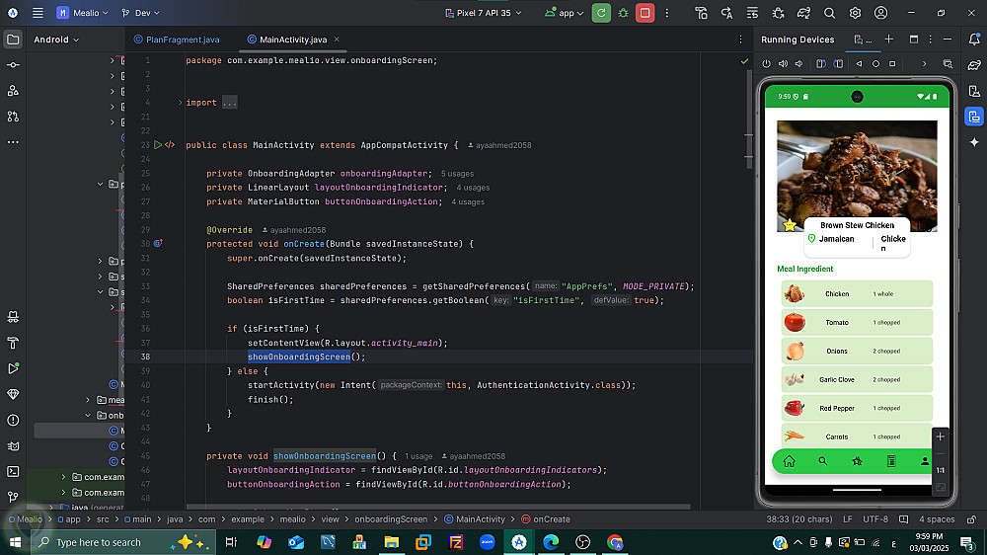Click the red Stop app button
Viewport: 987px width, 555px height.
click(645, 13)
